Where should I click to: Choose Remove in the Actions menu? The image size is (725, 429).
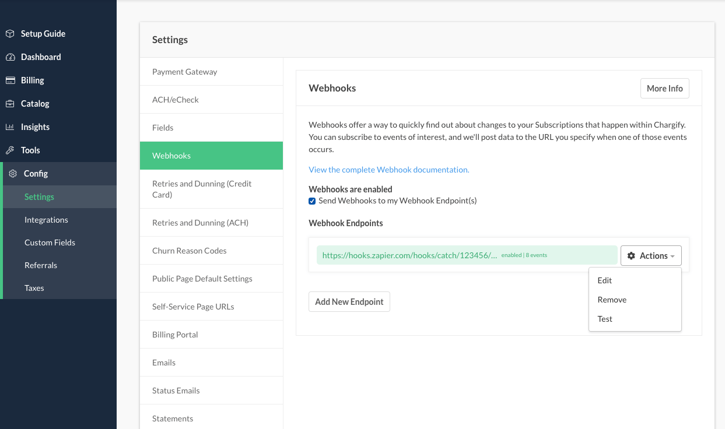[x=612, y=300]
